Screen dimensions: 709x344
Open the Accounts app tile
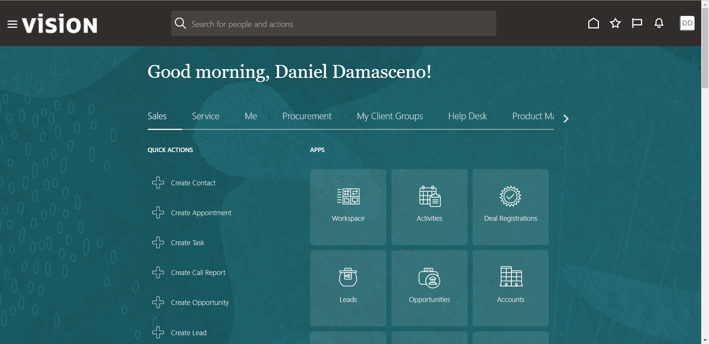[x=510, y=288]
